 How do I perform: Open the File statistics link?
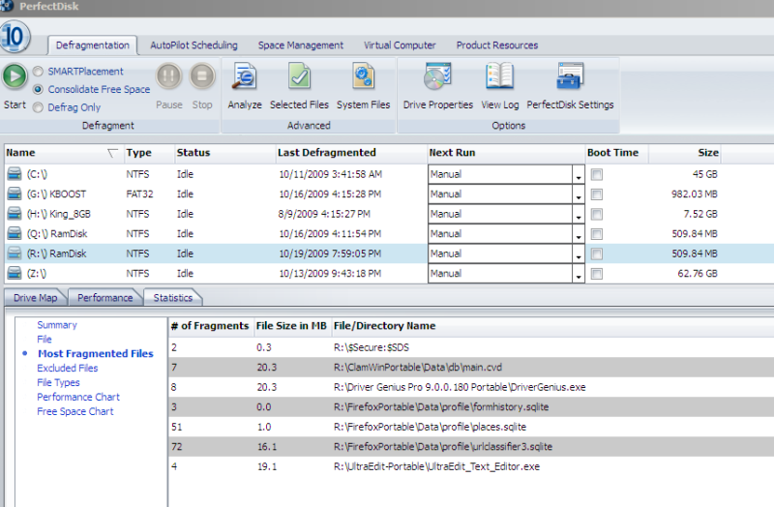pyautogui.click(x=45, y=340)
